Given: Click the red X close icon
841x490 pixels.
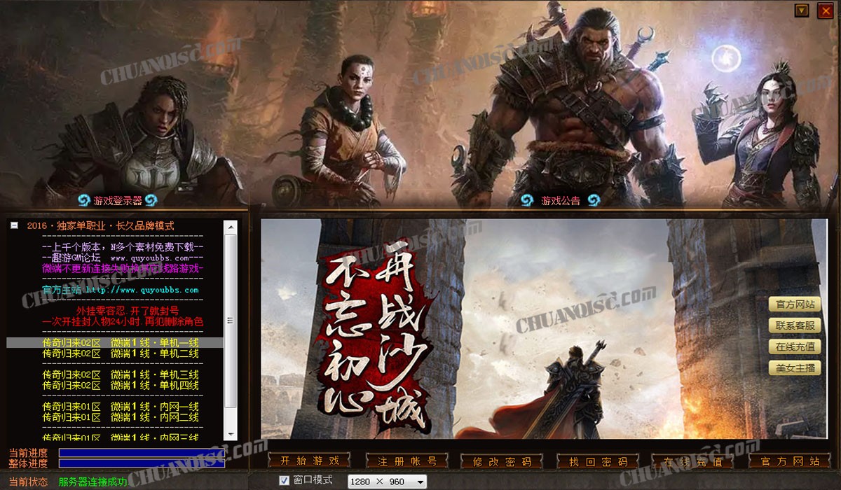Looking at the screenshot, I should [x=824, y=10].
